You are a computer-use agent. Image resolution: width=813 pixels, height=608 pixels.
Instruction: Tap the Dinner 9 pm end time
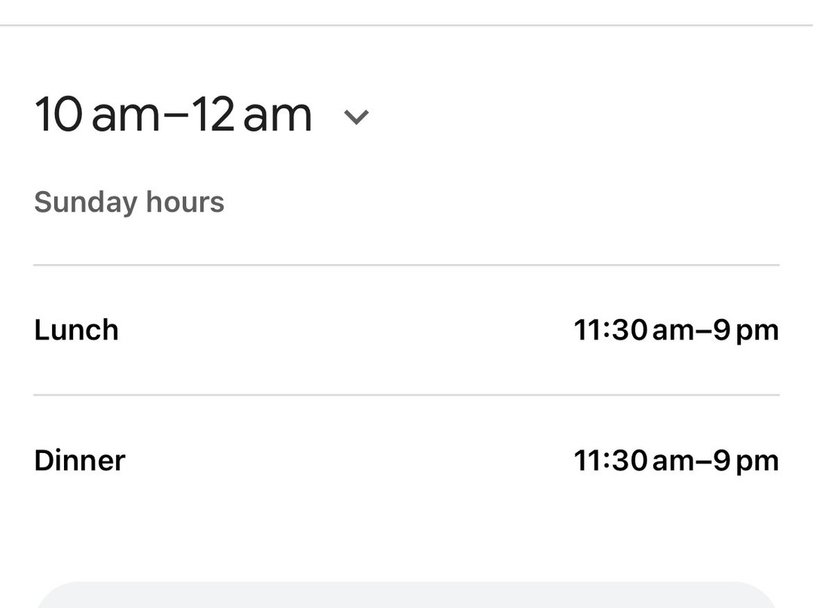coord(746,461)
